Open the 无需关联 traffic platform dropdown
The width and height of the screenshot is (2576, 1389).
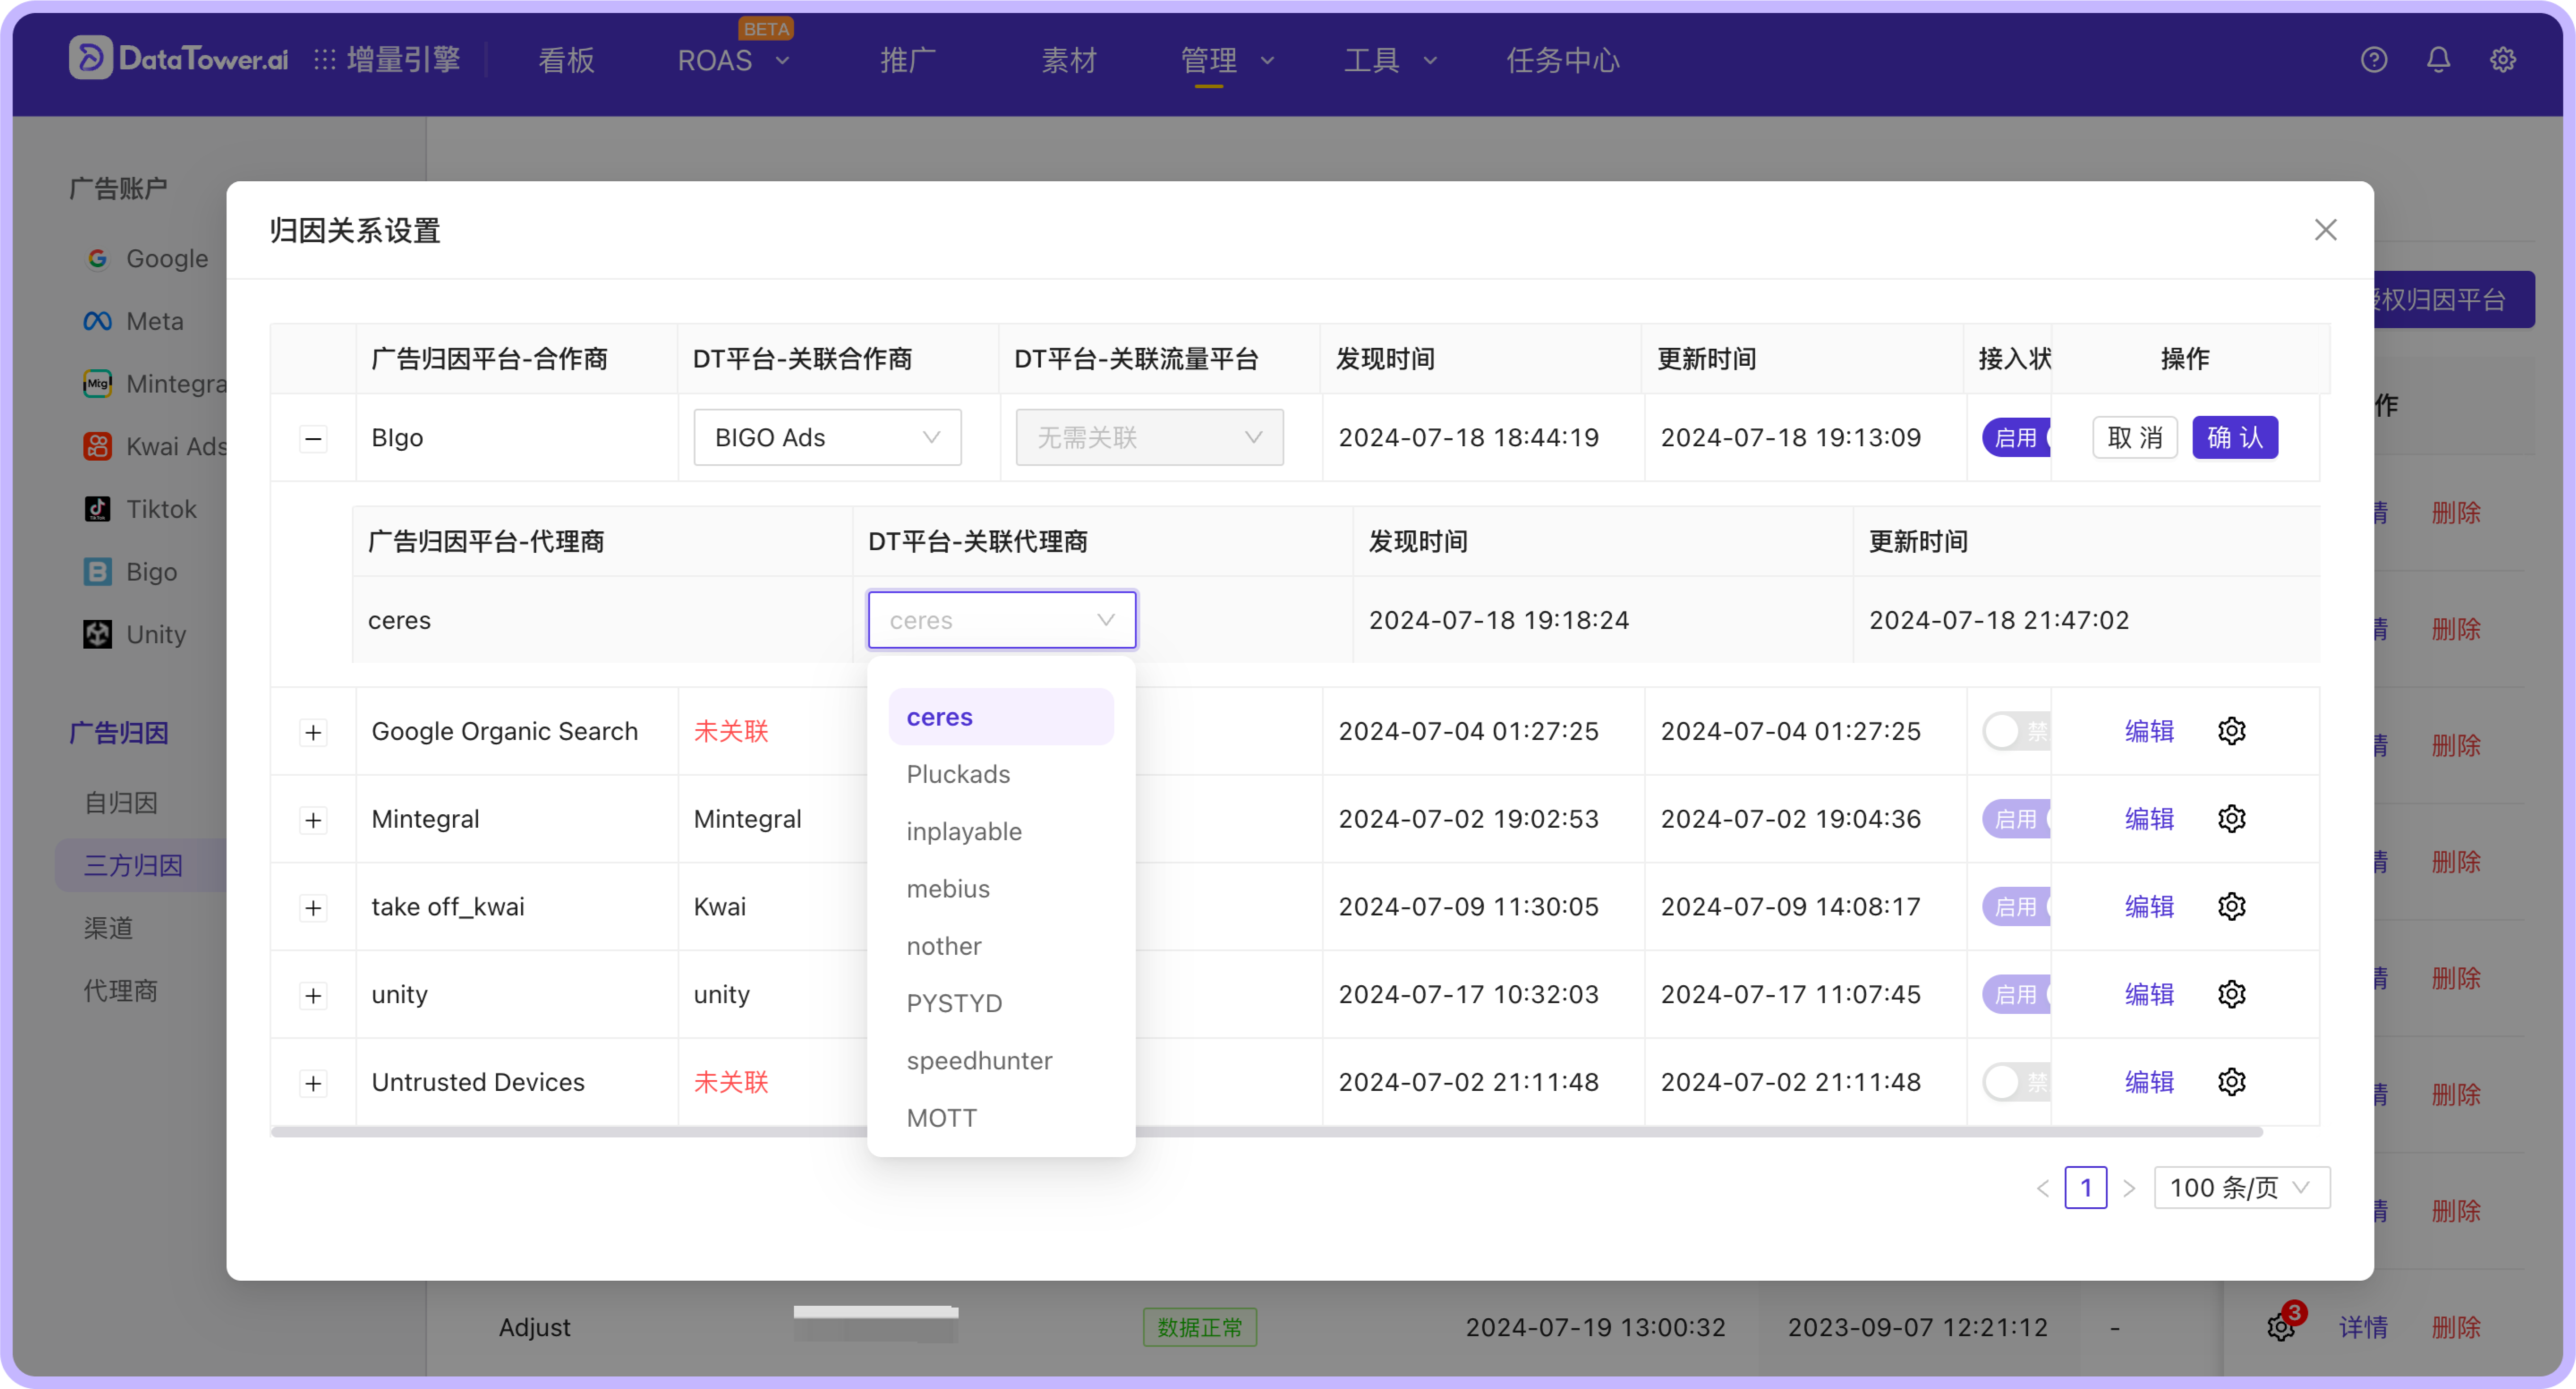[x=1149, y=437]
